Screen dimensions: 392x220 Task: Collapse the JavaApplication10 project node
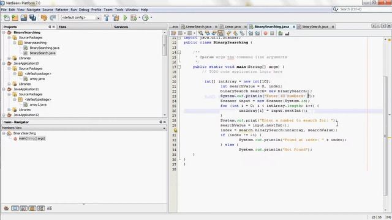pos(4,64)
